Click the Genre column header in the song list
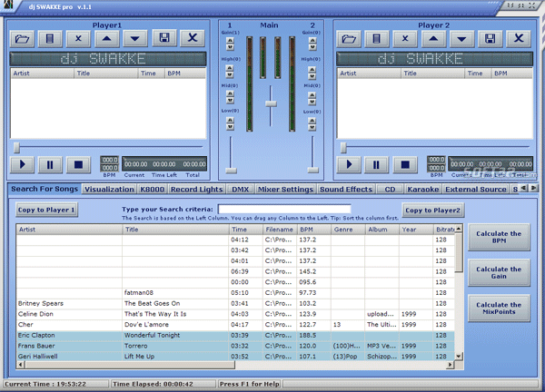The width and height of the screenshot is (545, 392). pyautogui.click(x=348, y=230)
